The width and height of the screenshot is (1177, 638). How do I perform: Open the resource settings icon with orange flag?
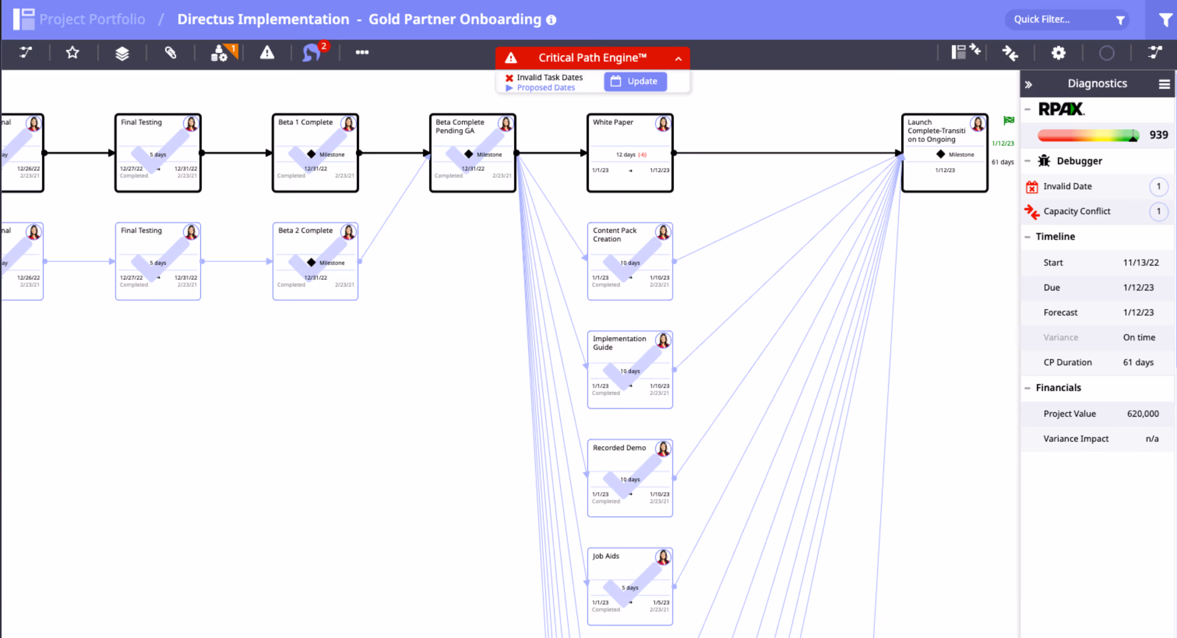click(x=224, y=53)
